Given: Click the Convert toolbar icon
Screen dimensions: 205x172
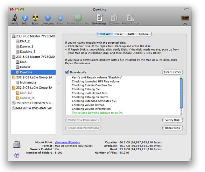Looking at the screenshot, I should pos(114,17).
